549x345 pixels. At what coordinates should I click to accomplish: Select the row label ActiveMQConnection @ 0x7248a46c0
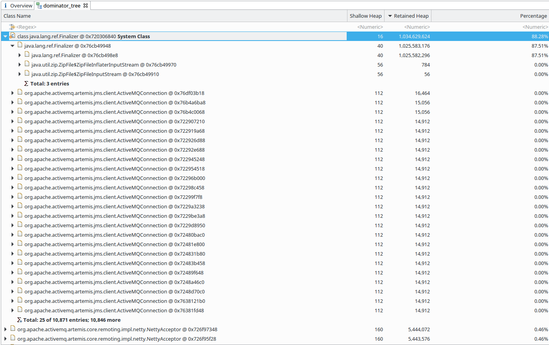114,282
